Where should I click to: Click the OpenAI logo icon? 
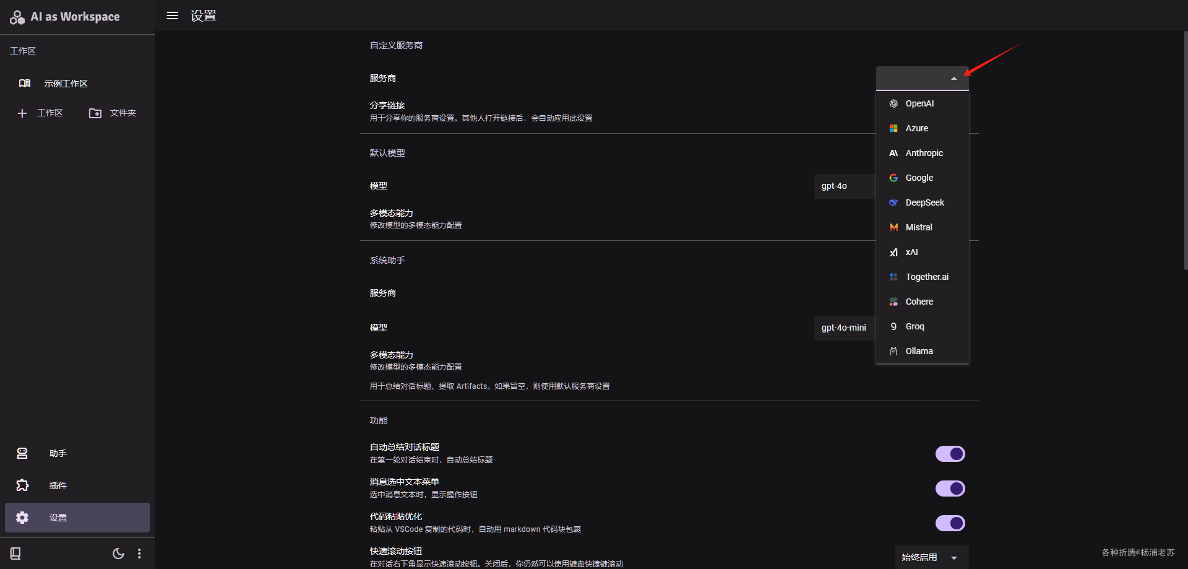click(x=893, y=103)
